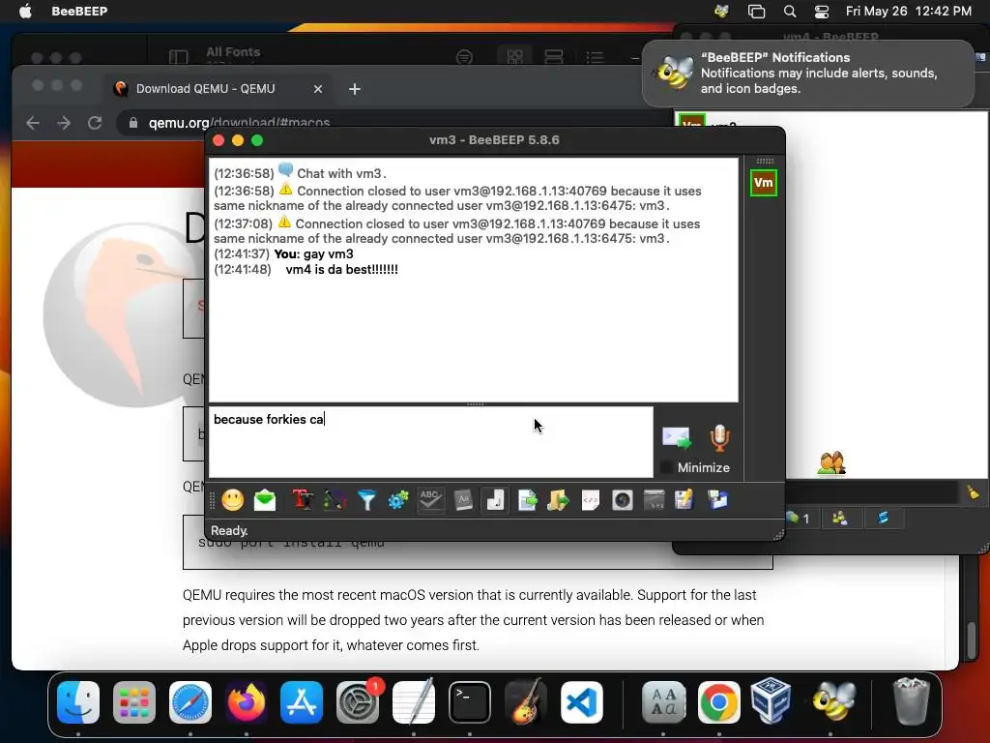Open Control Center in menu bar
Viewport: 990px width, 743px height.
pyautogui.click(x=822, y=11)
